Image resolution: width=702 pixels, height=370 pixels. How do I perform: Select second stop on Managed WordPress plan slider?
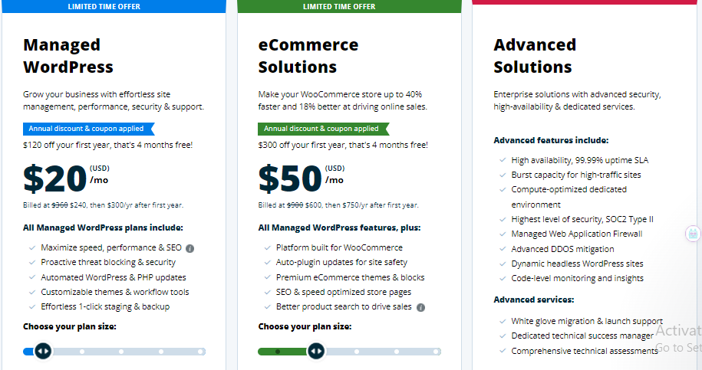[x=82, y=352]
